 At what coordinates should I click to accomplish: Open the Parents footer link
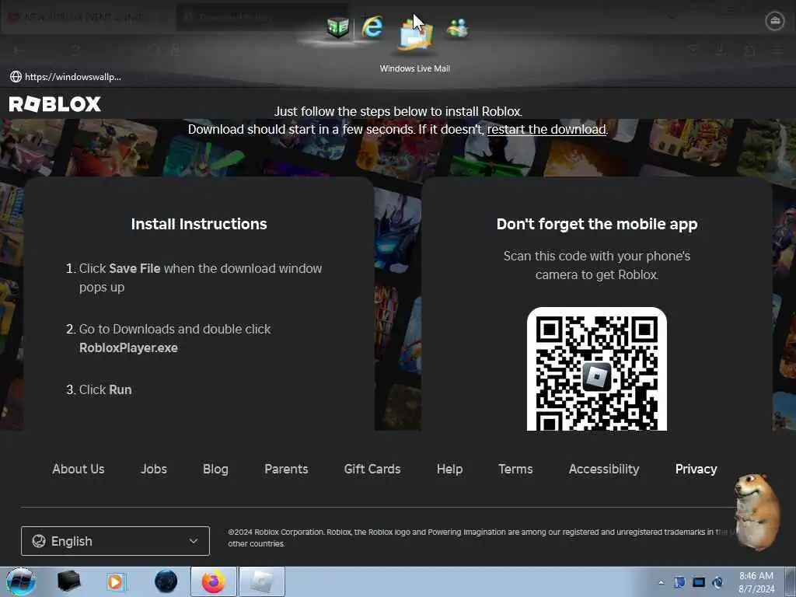(x=286, y=469)
